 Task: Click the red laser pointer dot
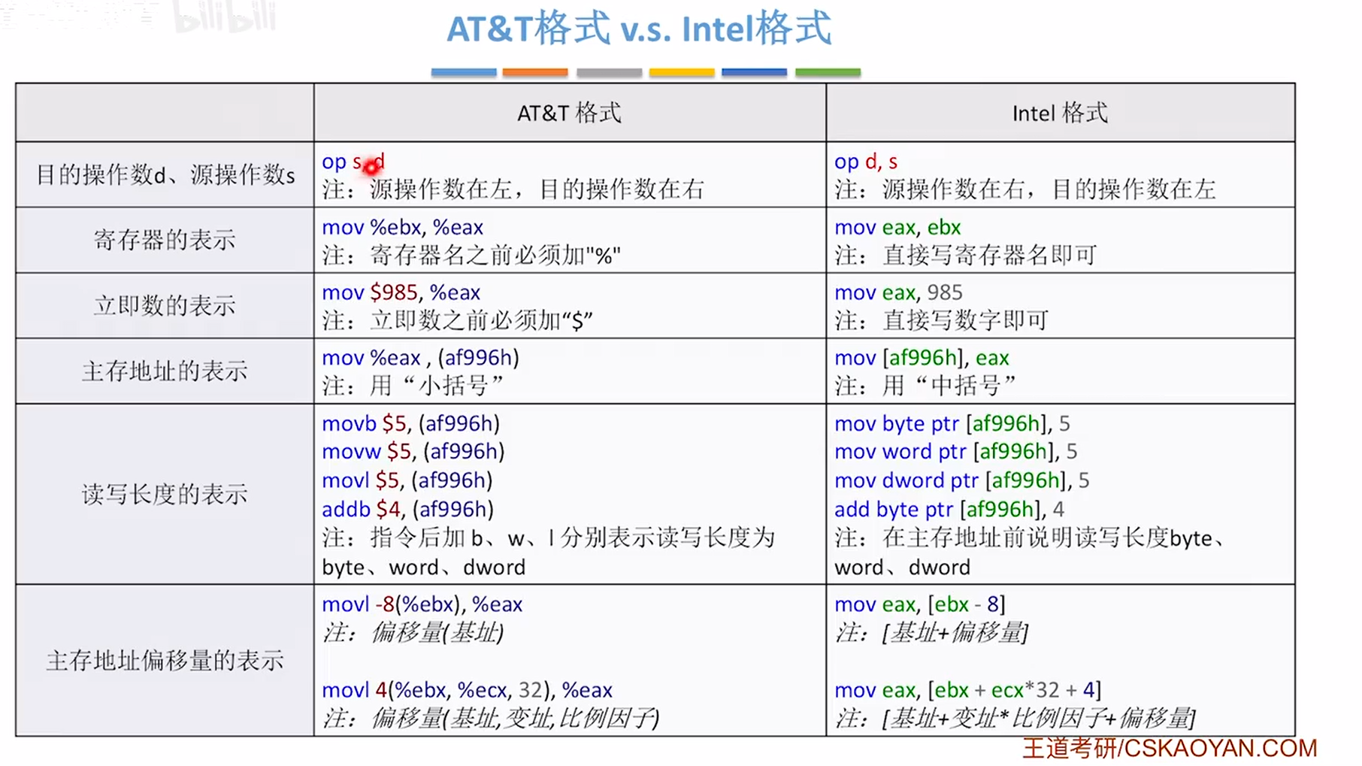coord(371,168)
